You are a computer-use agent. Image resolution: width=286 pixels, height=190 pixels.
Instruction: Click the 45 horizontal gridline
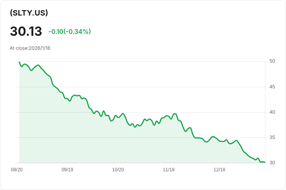pyautogui.click(x=141, y=87)
